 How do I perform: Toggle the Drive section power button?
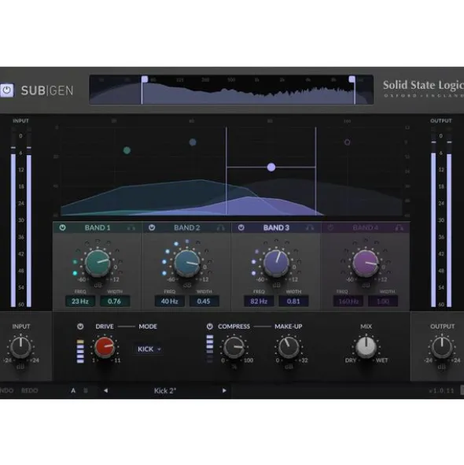click(80, 327)
